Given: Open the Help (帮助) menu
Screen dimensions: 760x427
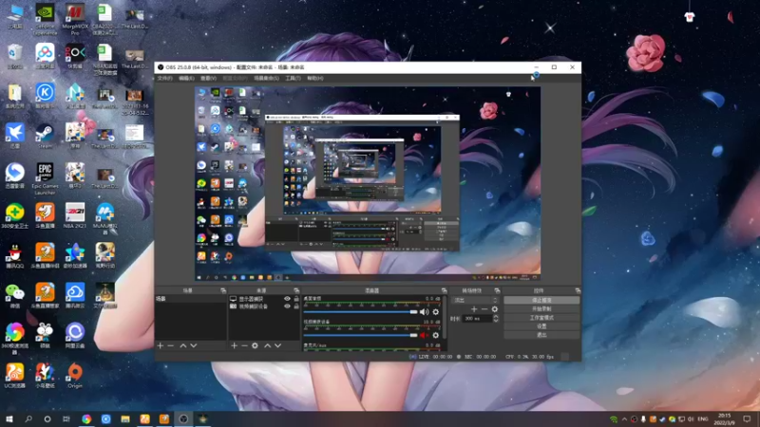Looking at the screenshot, I should [315, 79].
